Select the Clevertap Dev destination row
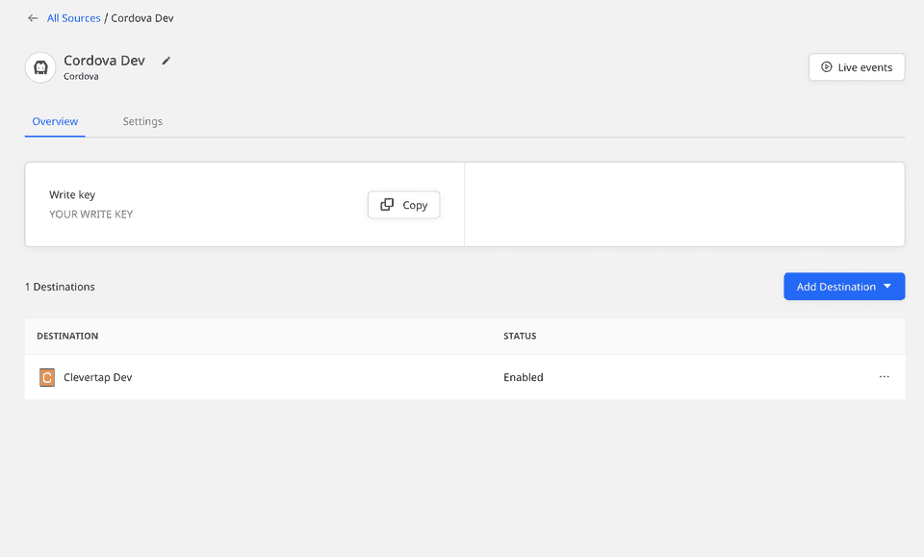 (x=98, y=377)
